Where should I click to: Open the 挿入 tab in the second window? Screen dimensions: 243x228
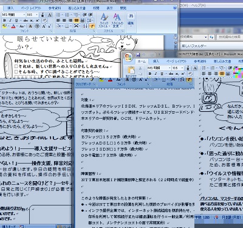tap(156, 61)
